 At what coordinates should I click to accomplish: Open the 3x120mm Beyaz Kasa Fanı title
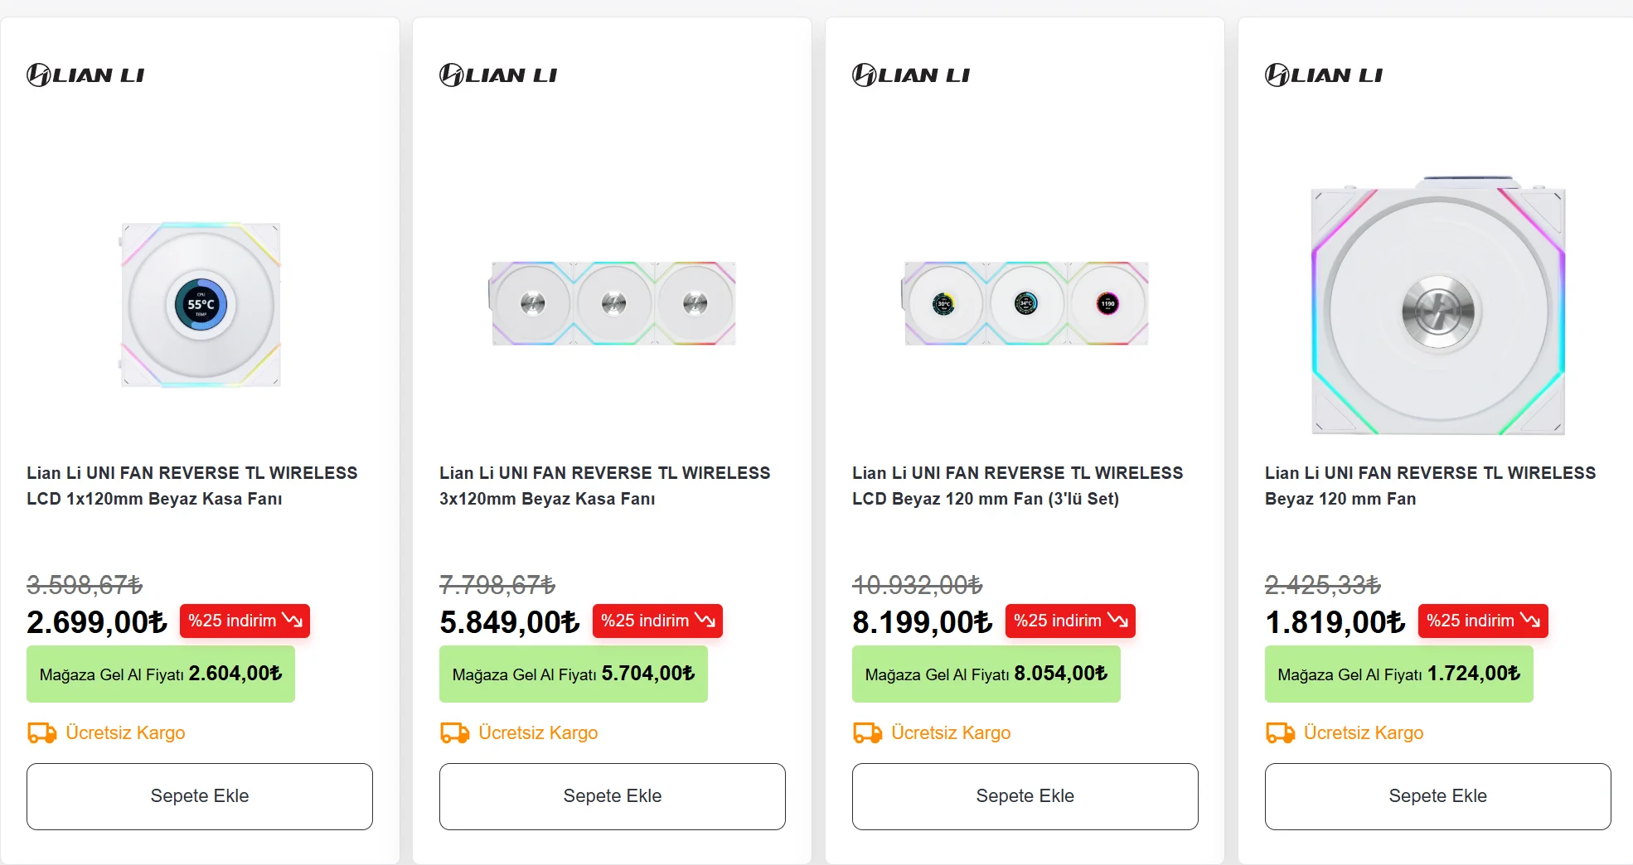point(604,486)
